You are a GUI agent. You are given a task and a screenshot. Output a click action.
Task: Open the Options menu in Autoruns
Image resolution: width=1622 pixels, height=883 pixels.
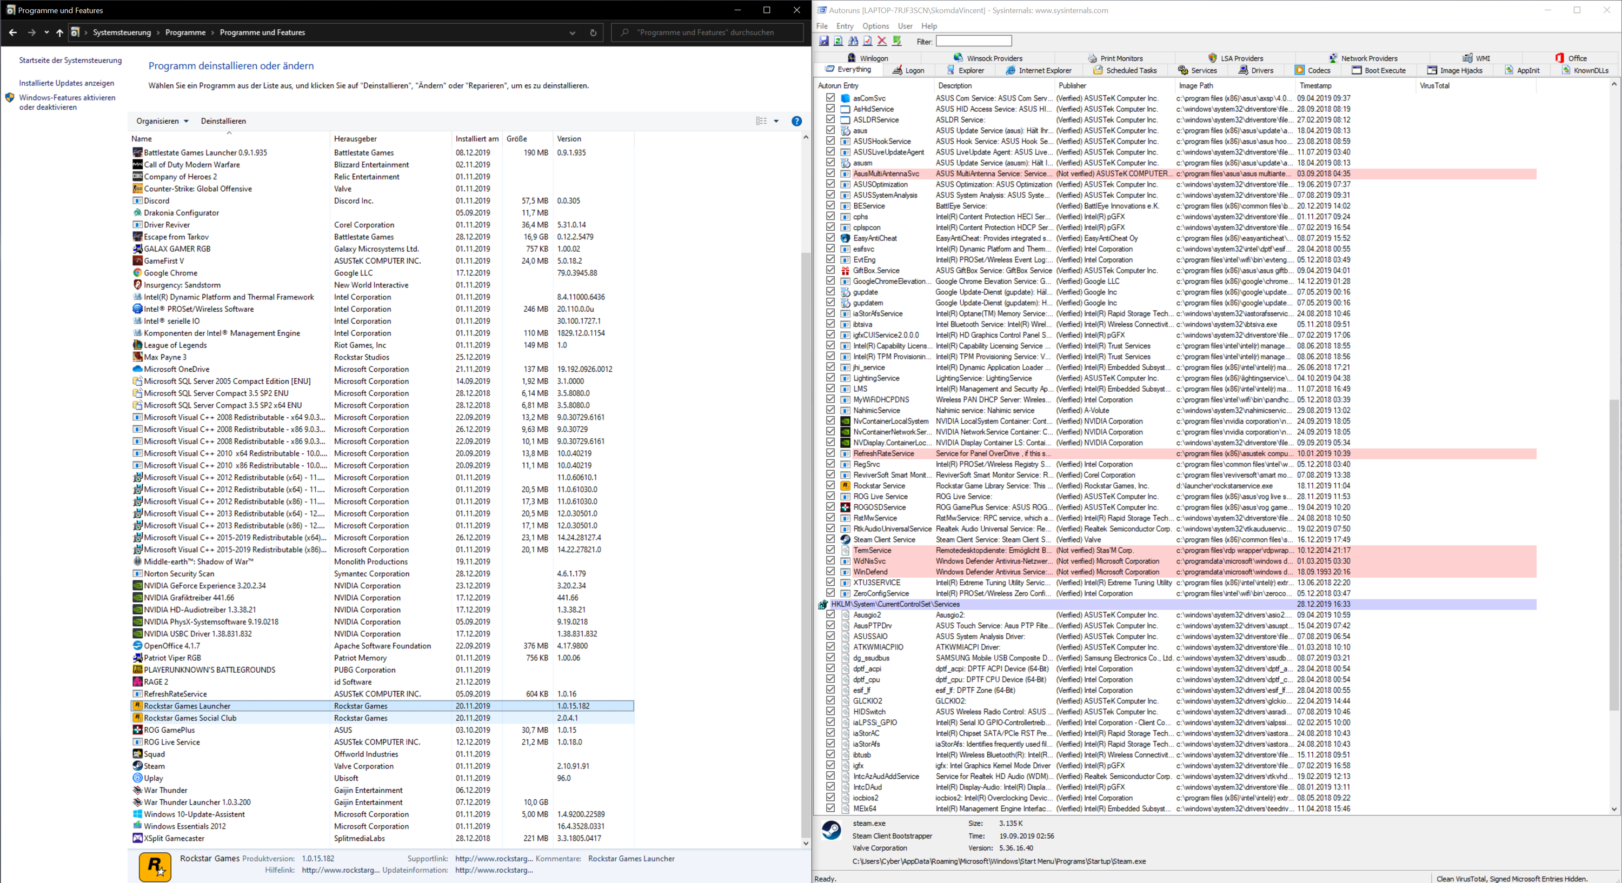pos(875,26)
